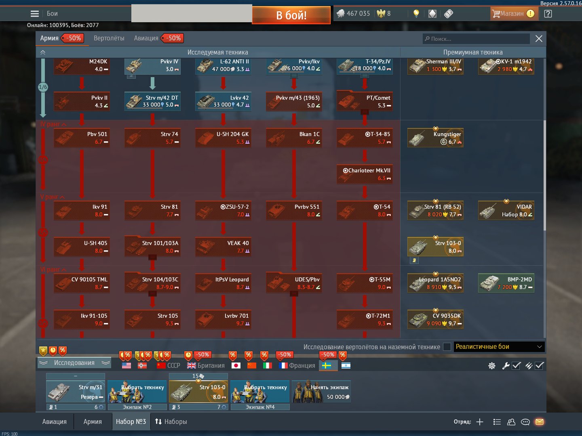The height and width of the screenshot is (436, 582).
Task: Select the CV 9035DK premium vehicle
Action: (435, 319)
